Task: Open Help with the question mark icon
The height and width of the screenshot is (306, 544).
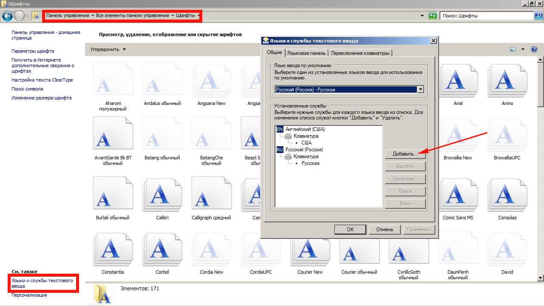Action: [534, 49]
